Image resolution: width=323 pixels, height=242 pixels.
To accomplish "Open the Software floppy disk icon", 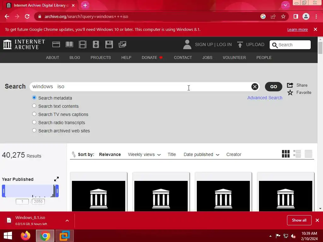I will (109, 44).
